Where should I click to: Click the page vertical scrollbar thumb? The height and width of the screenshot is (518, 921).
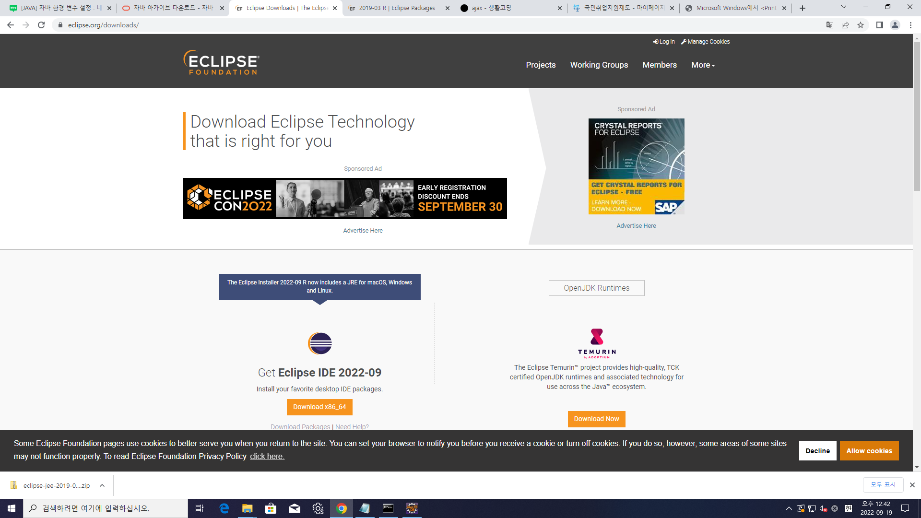pos(917,115)
